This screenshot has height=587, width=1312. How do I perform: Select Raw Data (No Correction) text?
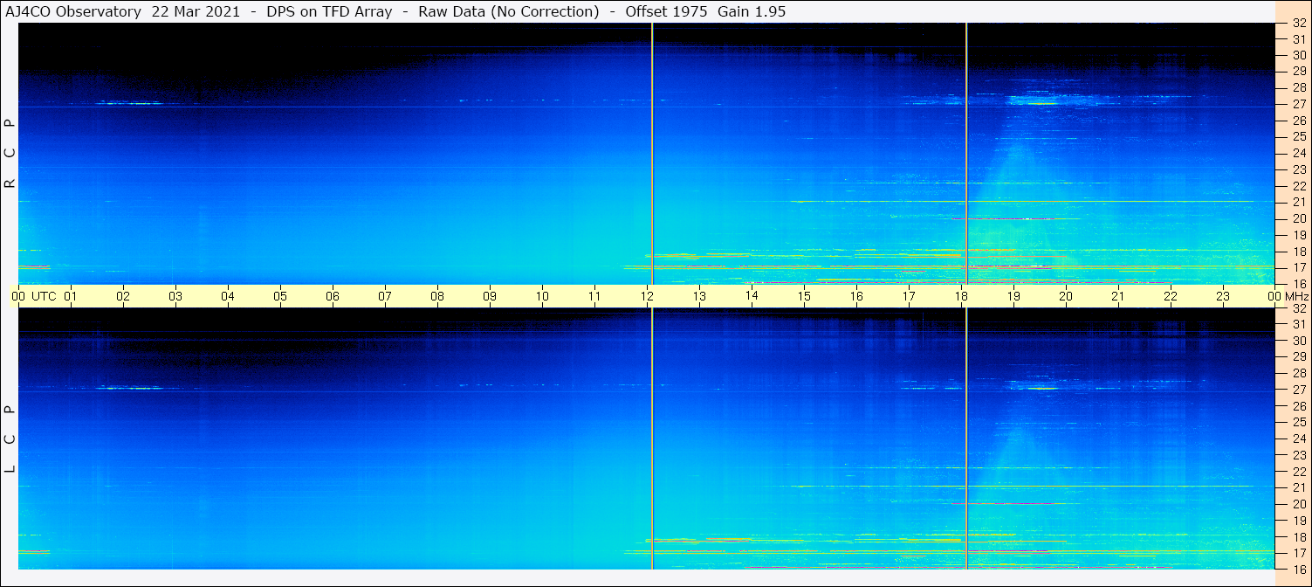coord(509,12)
